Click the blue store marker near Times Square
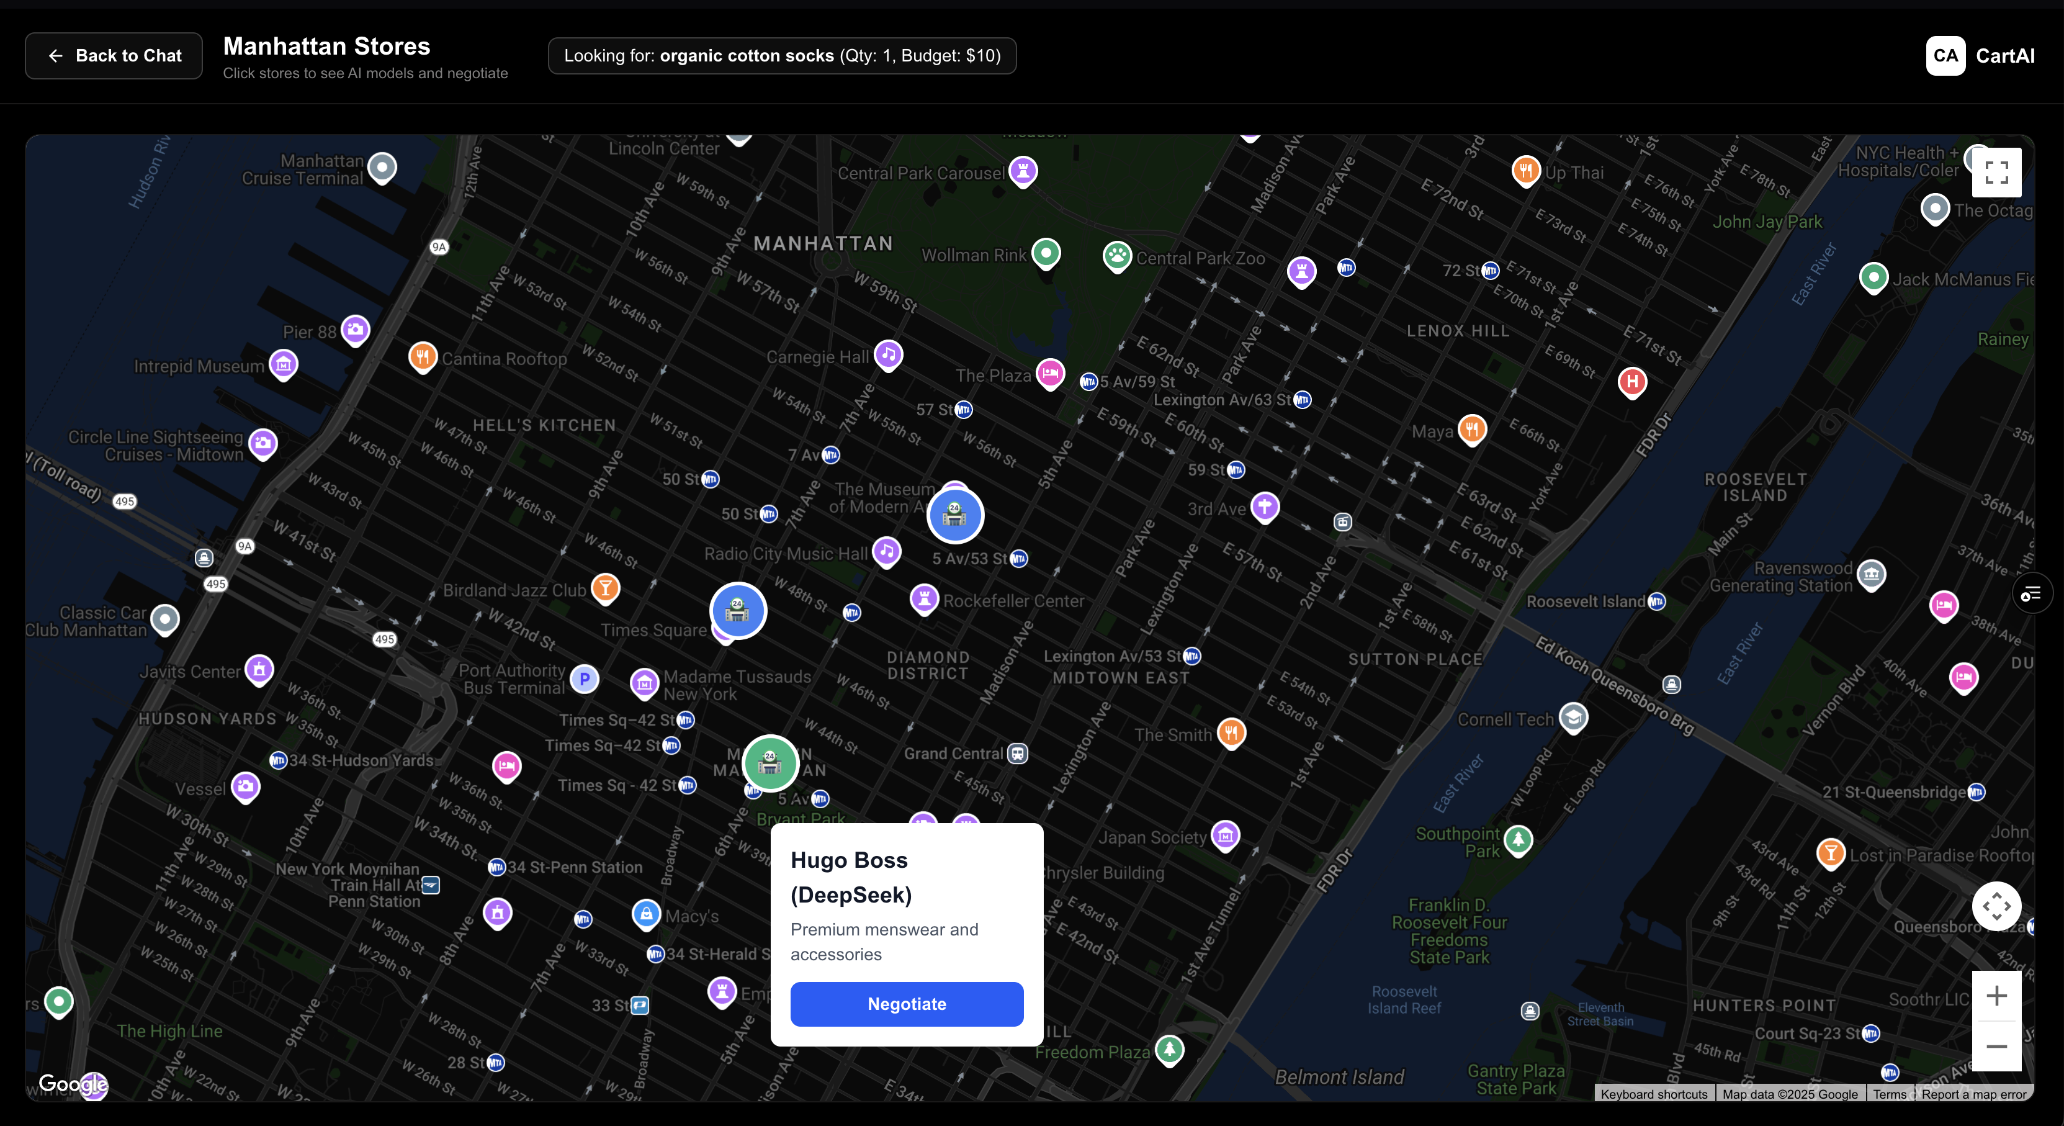Screen dimensions: 2064x1126 pos(737,611)
